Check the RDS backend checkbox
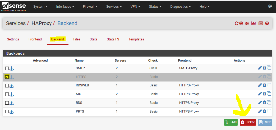This screenshot has width=276, height=130. coord(7,103)
